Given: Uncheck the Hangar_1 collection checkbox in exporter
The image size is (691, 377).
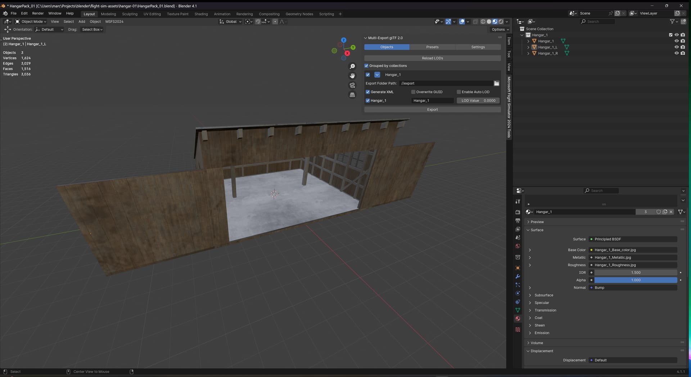Looking at the screenshot, I should [368, 75].
